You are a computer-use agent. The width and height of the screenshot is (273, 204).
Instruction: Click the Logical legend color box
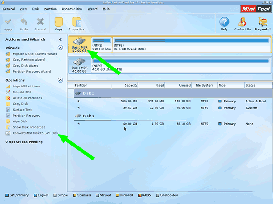pyautogui.click(x=35, y=195)
